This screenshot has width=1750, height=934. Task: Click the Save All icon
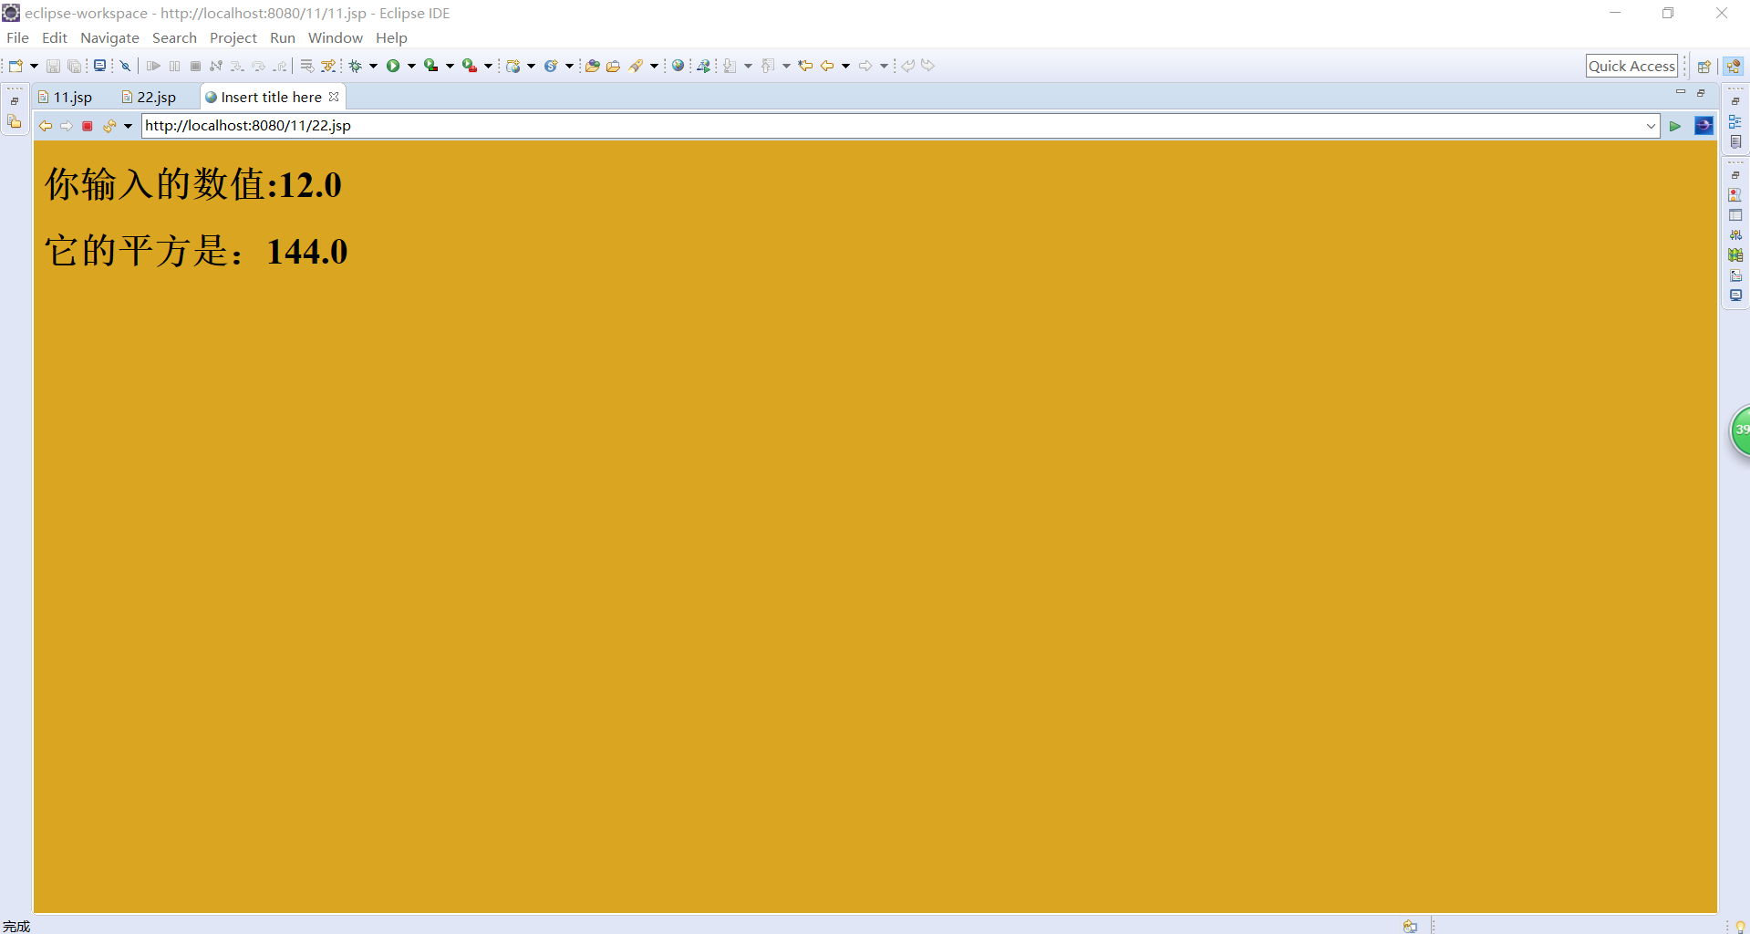coord(75,65)
